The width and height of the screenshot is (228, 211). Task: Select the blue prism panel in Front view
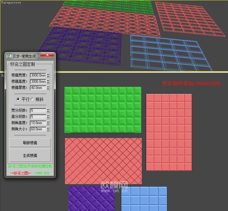[144, 199]
